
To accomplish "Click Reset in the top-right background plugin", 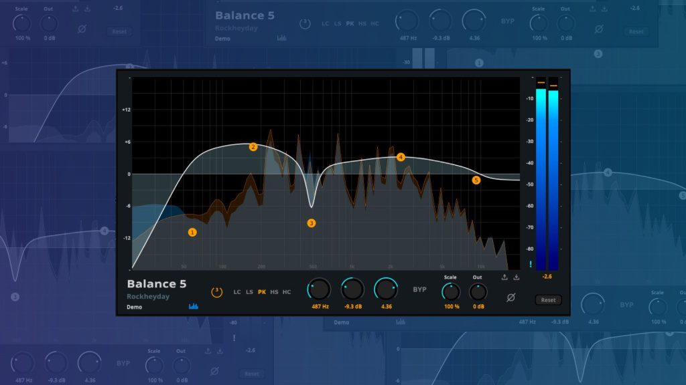I will click(x=636, y=31).
